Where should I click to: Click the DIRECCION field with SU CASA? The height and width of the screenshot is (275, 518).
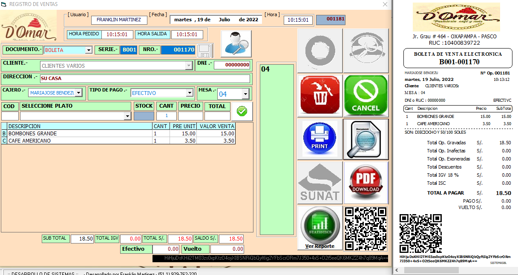coord(145,79)
